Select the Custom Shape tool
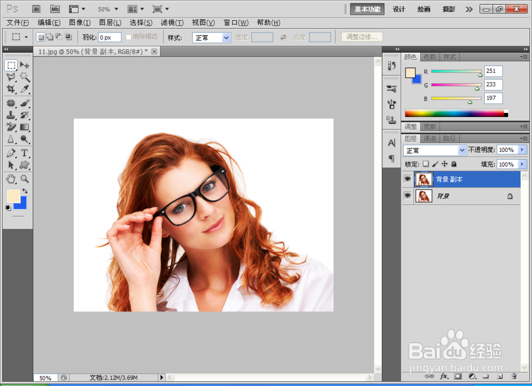 pos(24,165)
